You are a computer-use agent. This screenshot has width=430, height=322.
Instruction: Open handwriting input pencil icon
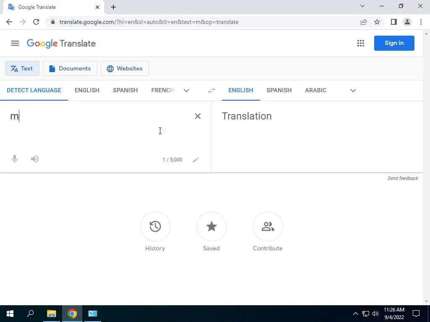(196, 160)
